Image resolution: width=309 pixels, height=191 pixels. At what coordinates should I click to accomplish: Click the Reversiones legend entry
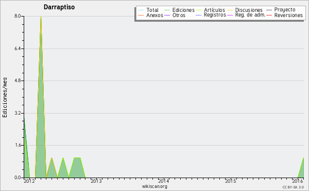[285, 15]
